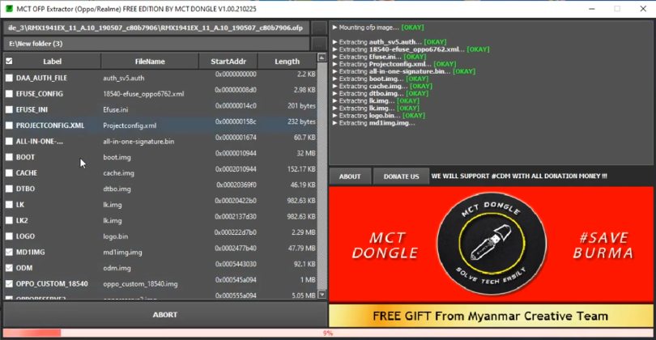This screenshot has width=656, height=340.
Task: Check the PROJECTCONFIG.XML checkbox
Action: (x=9, y=125)
